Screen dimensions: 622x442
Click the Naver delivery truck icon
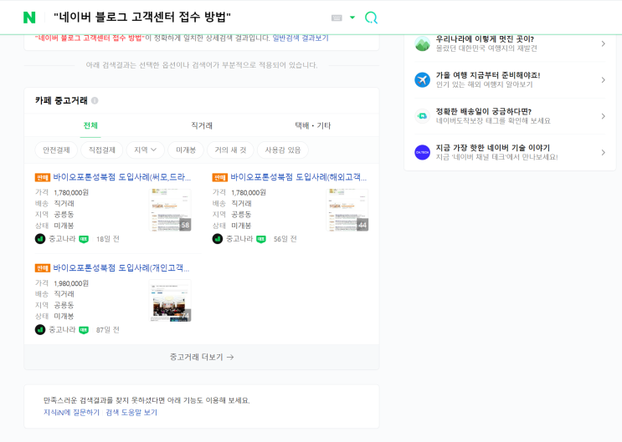click(423, 116)
